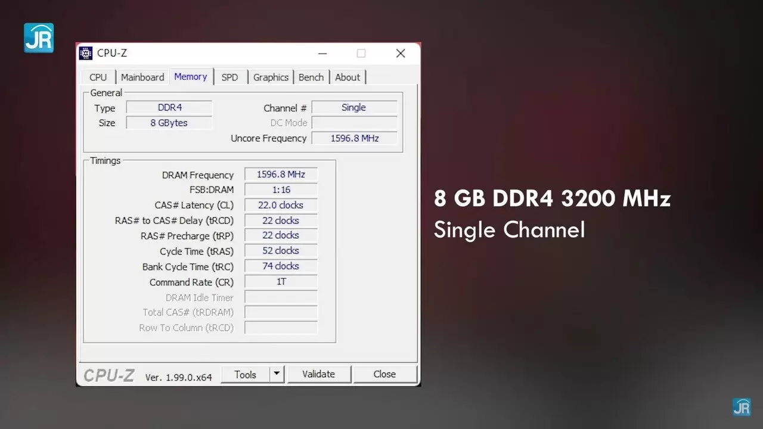Open the Tools dropdown arrow
Screen dimensions: 763x429
pyautogui.click(x=277, y=374)
